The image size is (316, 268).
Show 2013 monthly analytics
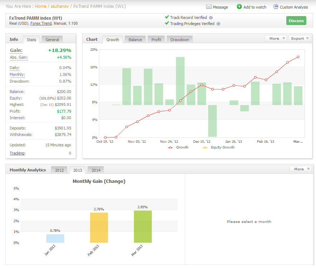tap(78, 170)
